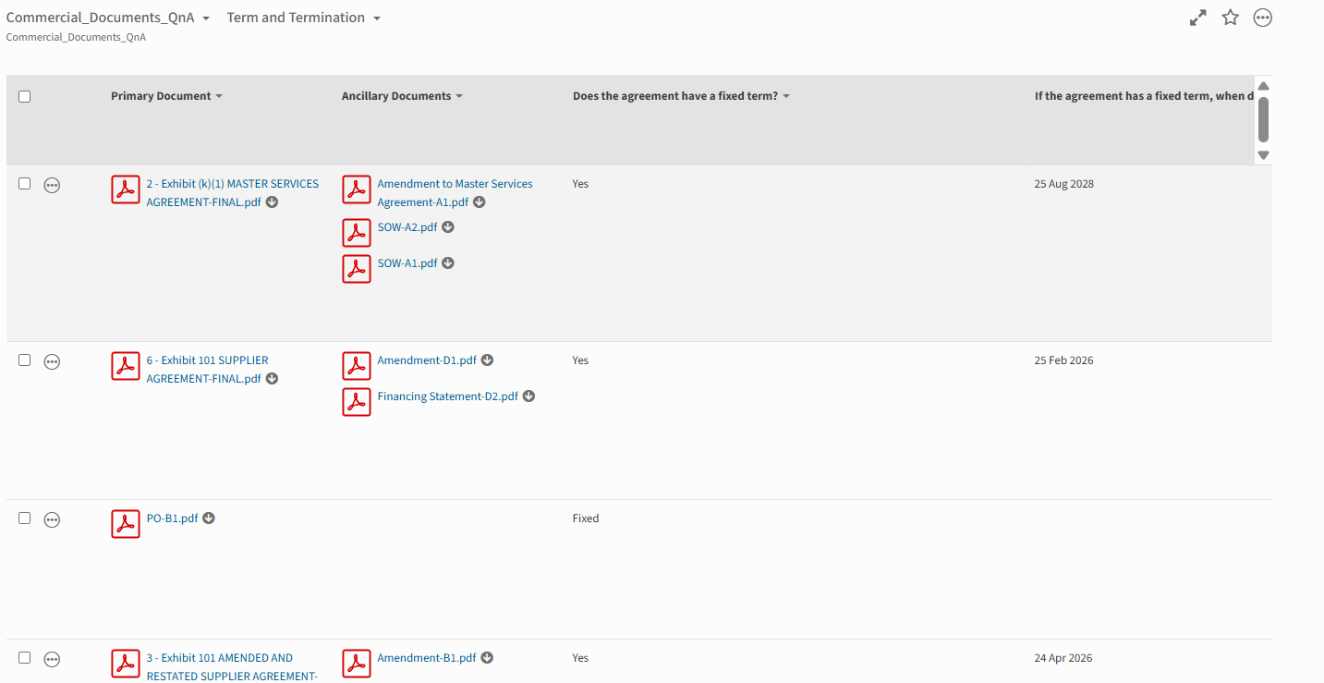The width and height of the screenshot is (1324, 683).
Task: Check the PO-B1.pdf row checkbox
Action: coord(25,518)
